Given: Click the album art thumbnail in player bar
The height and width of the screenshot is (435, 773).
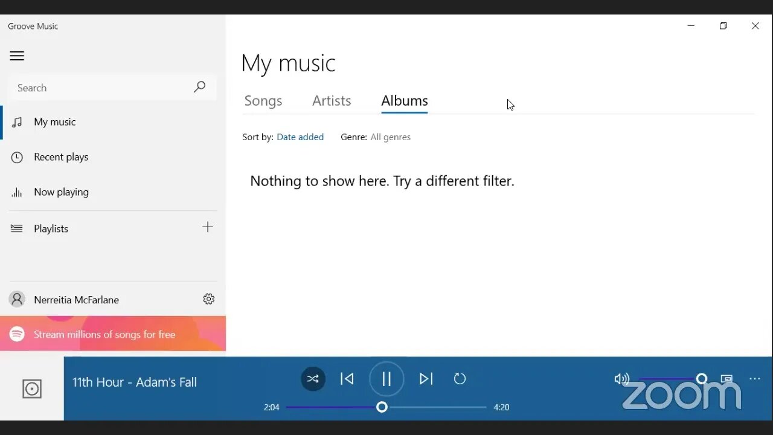Looking at the screenshot, I should [x=32, y=388].
